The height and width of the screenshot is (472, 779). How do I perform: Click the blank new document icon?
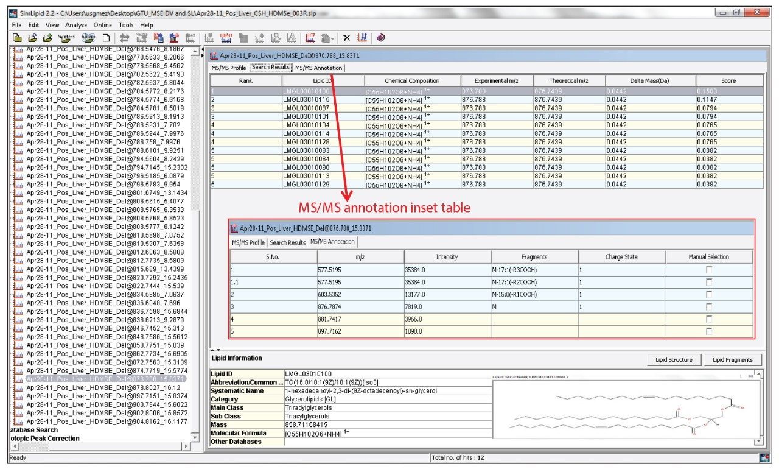tap(106, 37)
